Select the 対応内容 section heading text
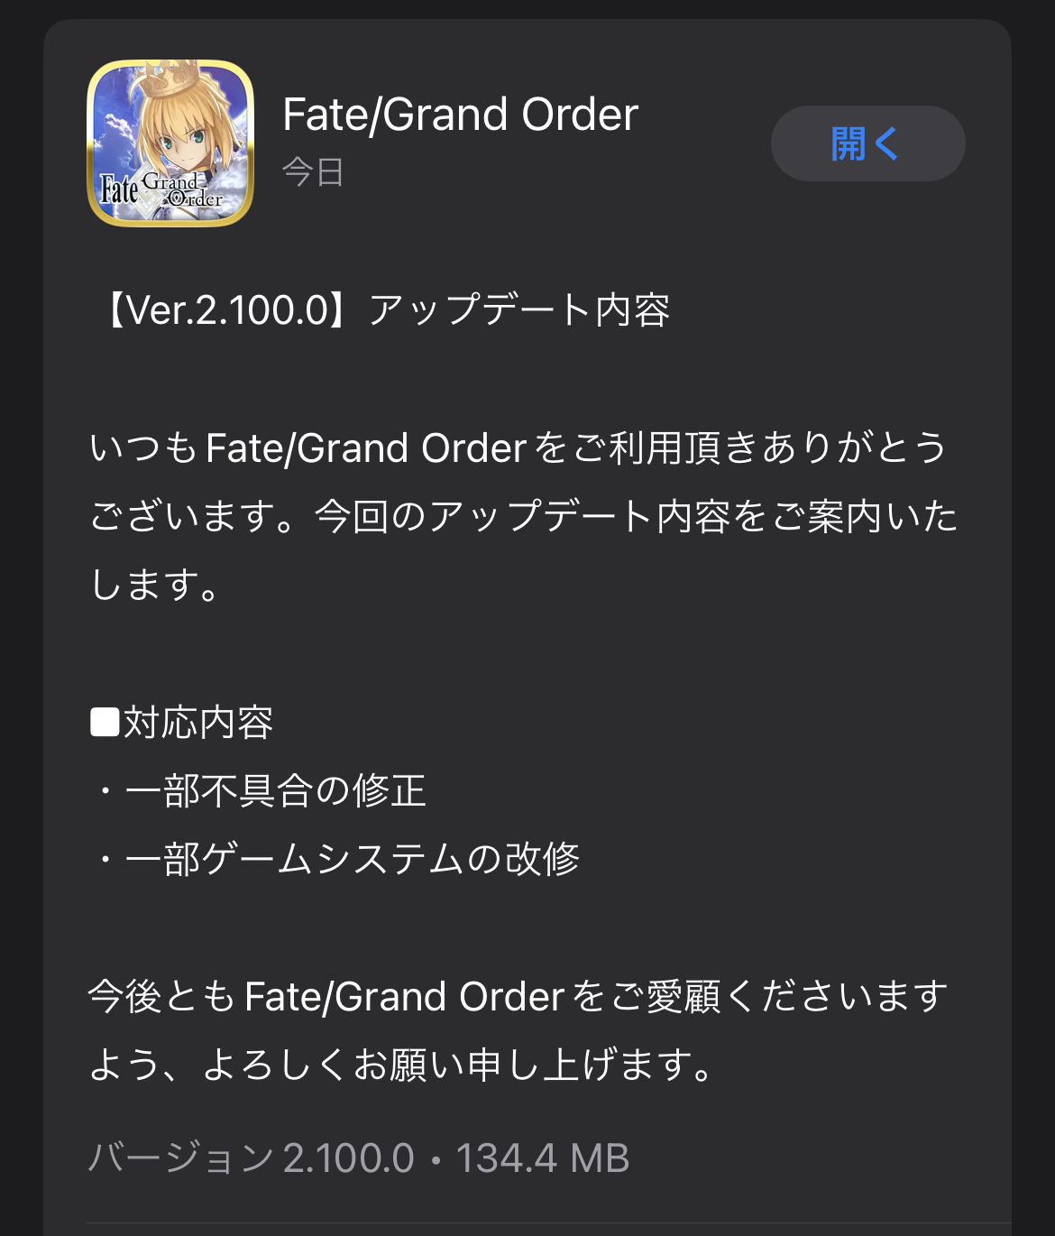This screenshot has height=1236, width=1055. point(198,723)
